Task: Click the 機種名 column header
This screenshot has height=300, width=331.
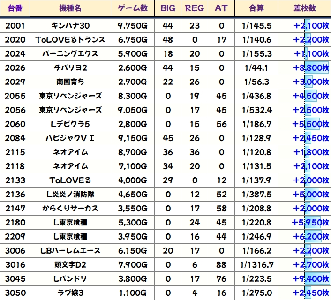Action: tap(70, 8)
